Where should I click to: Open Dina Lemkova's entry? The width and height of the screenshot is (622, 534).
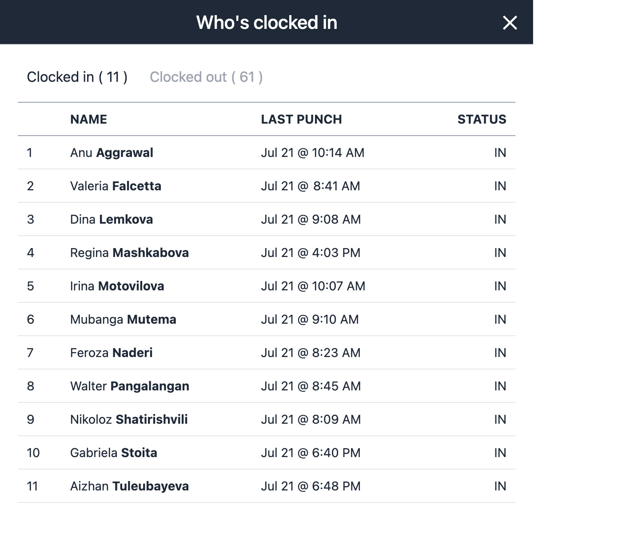tap(267, 219)
